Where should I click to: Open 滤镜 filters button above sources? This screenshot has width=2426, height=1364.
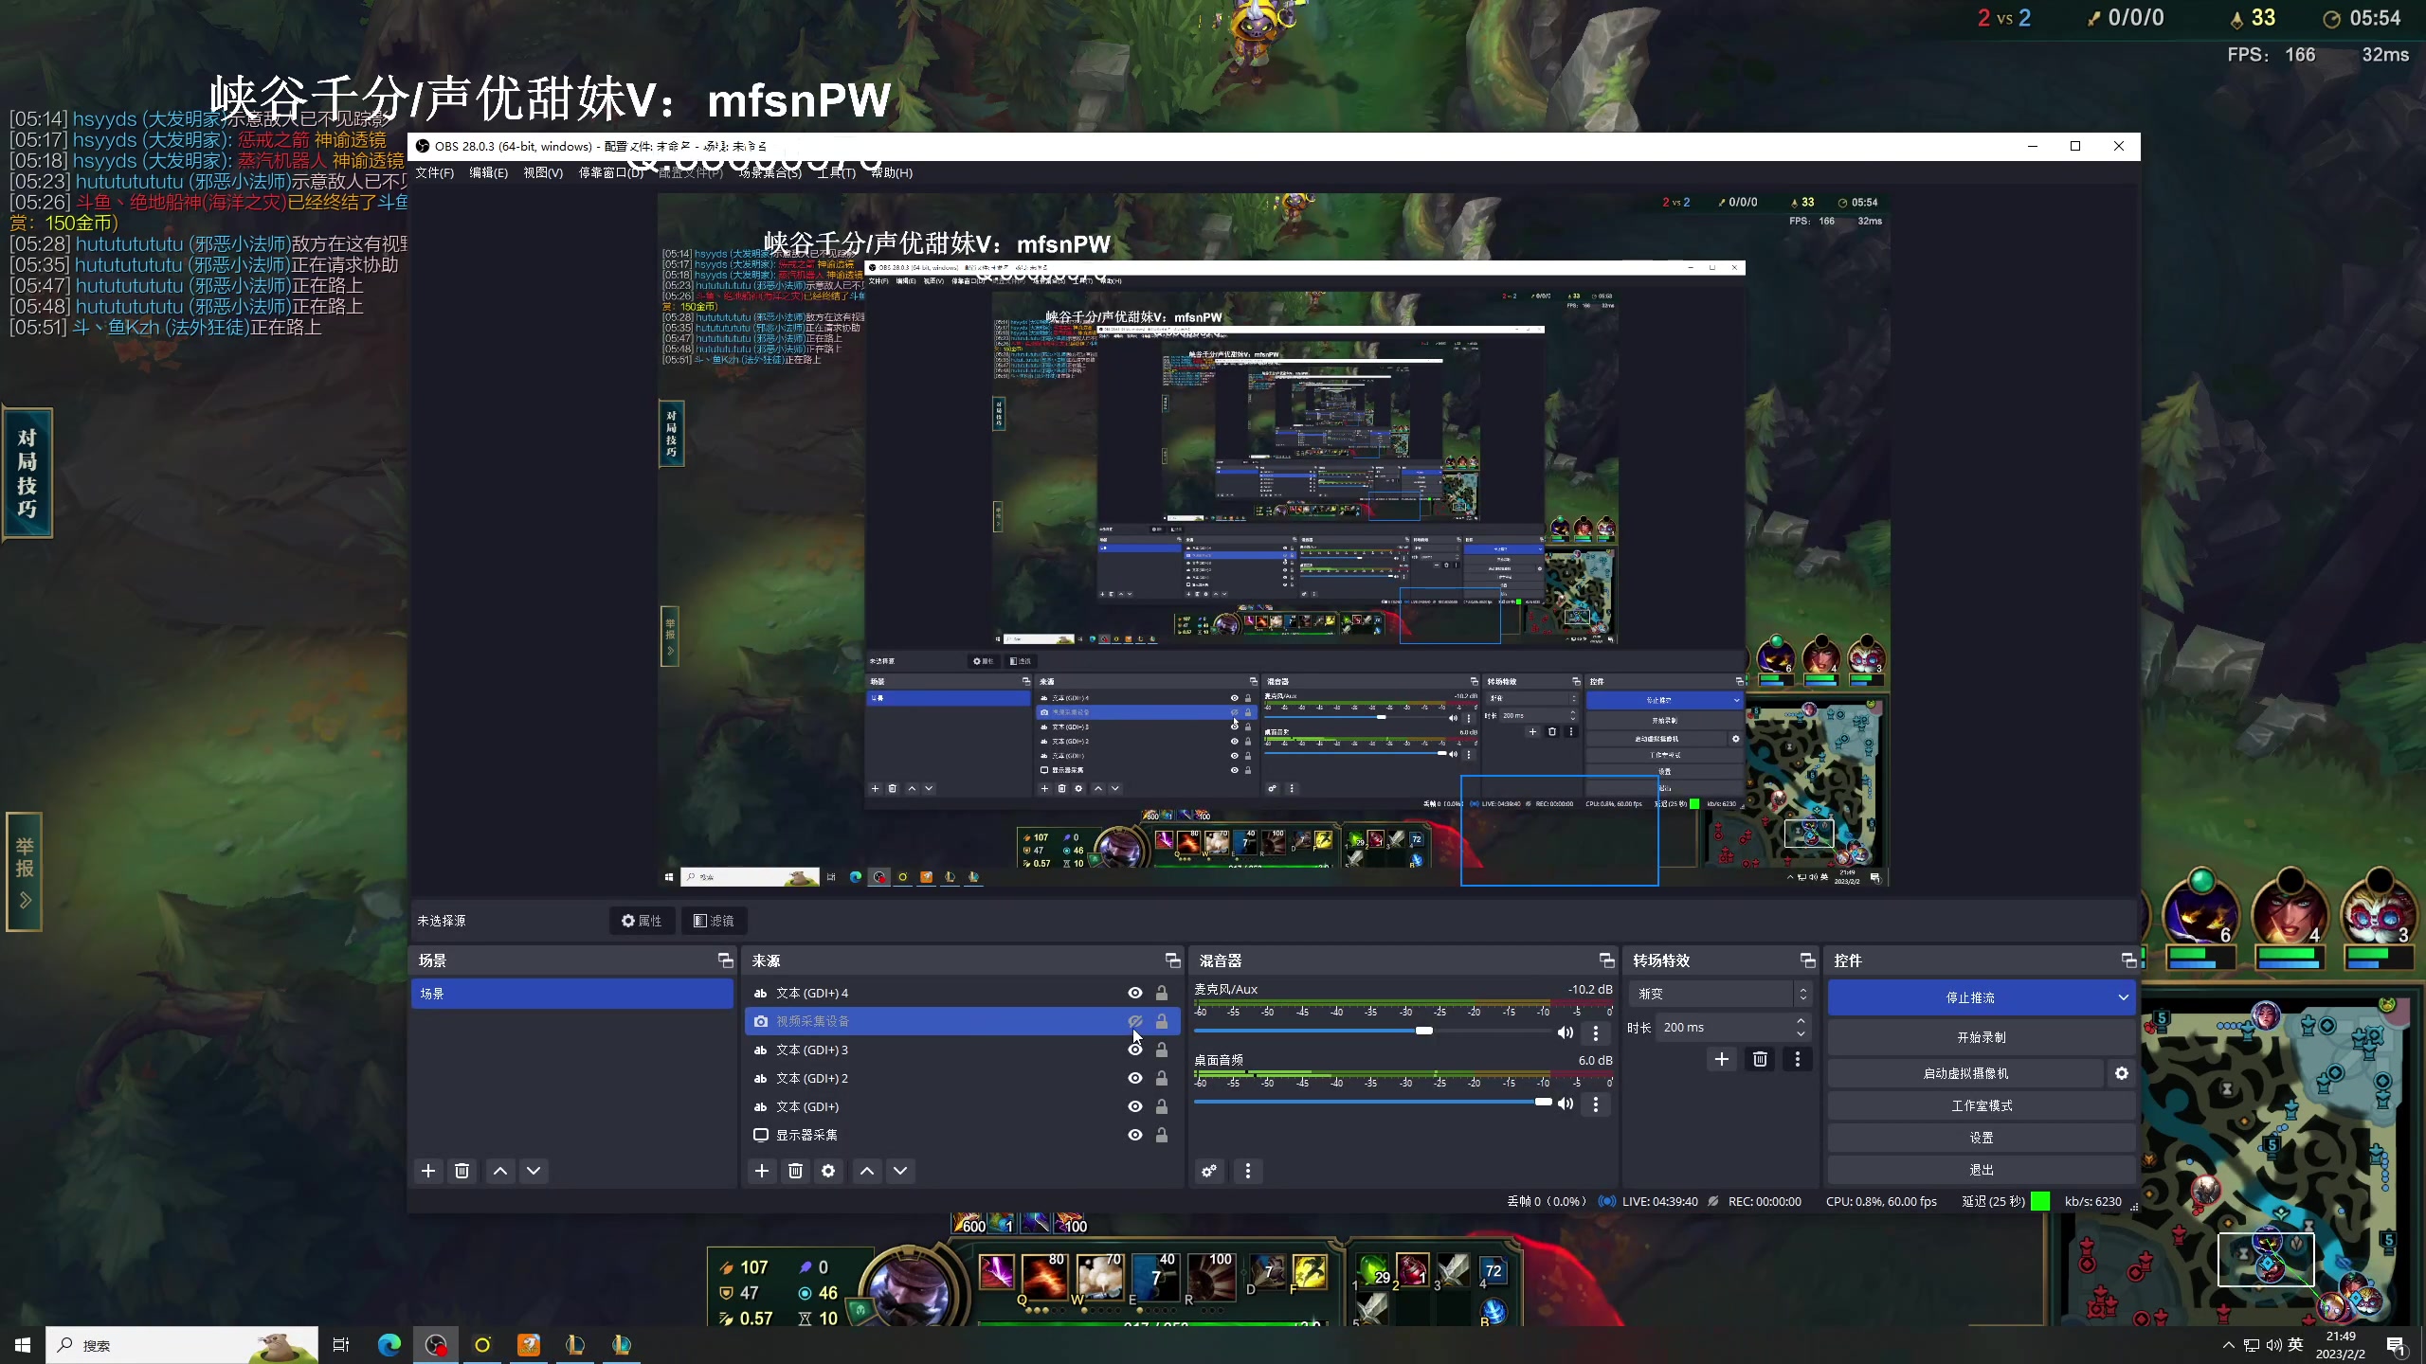(x=714, y=921)
